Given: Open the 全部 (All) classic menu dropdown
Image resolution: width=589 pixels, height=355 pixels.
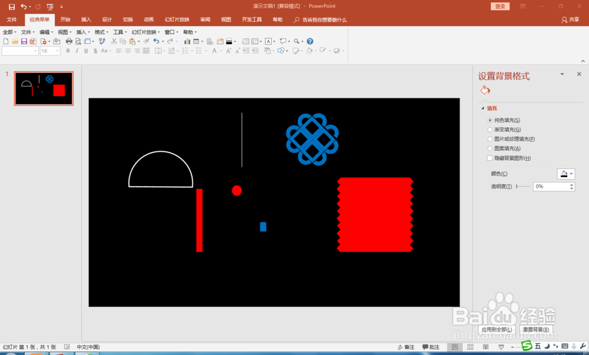Looking at the screenshot, I should click(x=10, y=32).
